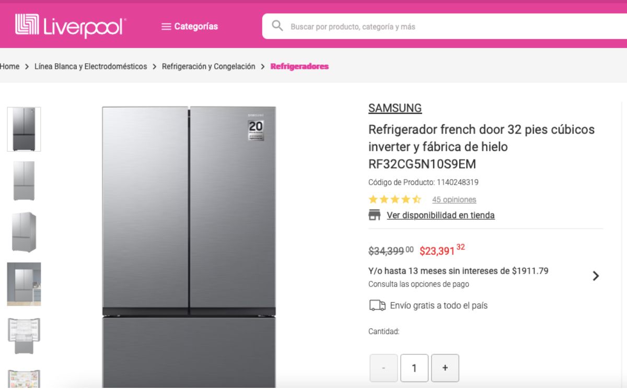Click Ver disponibilidad en tienda link
The image size is (627, 390).
coord(440,215)
